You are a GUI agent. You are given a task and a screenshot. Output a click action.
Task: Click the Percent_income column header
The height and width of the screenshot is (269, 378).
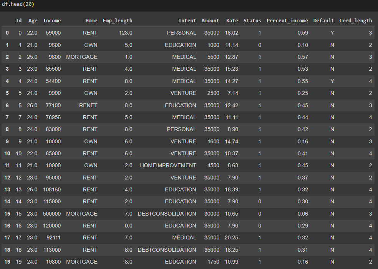tap(287, 20)
